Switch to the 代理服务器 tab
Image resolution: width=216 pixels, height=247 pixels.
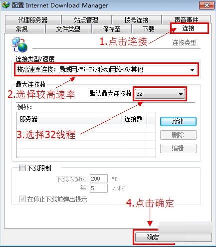coord(33,20)
